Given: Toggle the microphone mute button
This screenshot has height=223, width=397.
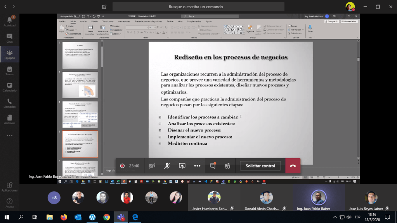Looking at the screenshot, I should tap(167, 166).
